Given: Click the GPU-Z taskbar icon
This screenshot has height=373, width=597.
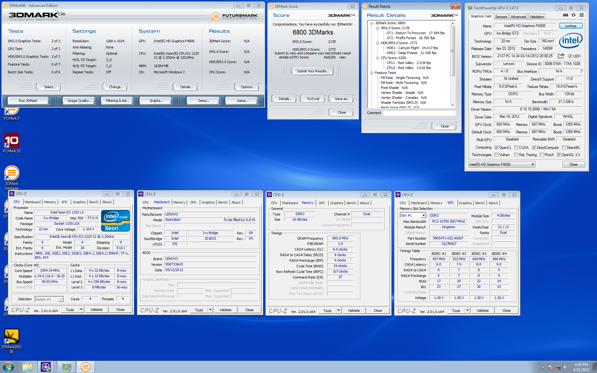Looking at the screenshot, I should [x=66, y=367].
